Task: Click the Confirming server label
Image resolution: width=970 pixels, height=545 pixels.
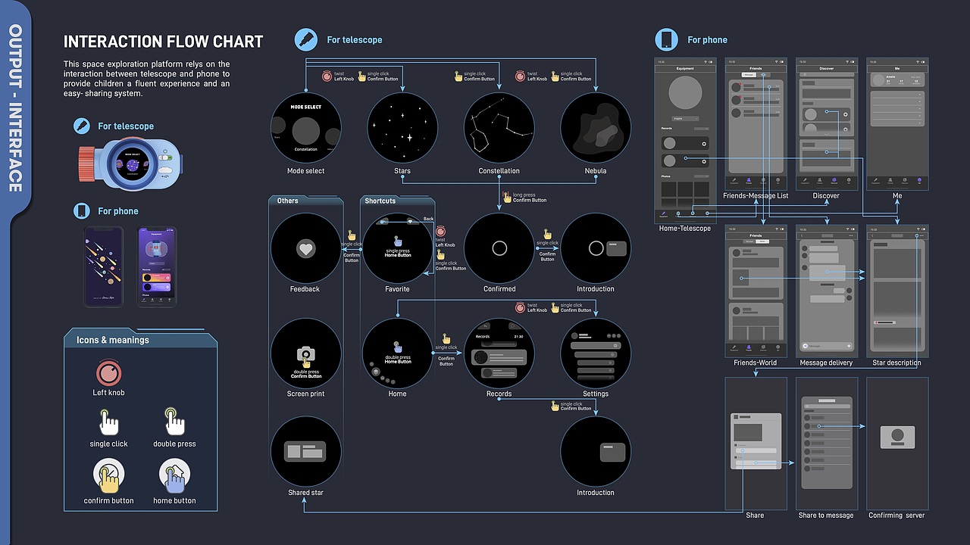Action: (x=896, y=515)
